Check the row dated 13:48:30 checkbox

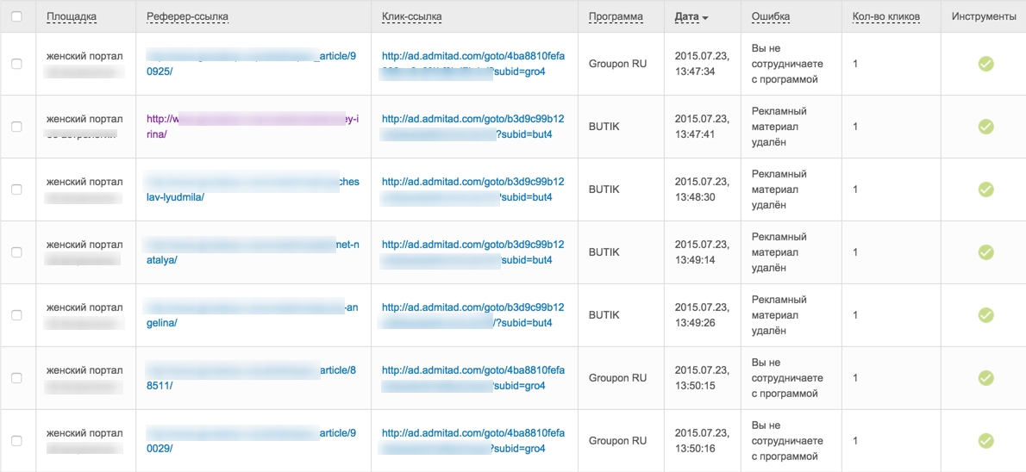coord(17,189)
